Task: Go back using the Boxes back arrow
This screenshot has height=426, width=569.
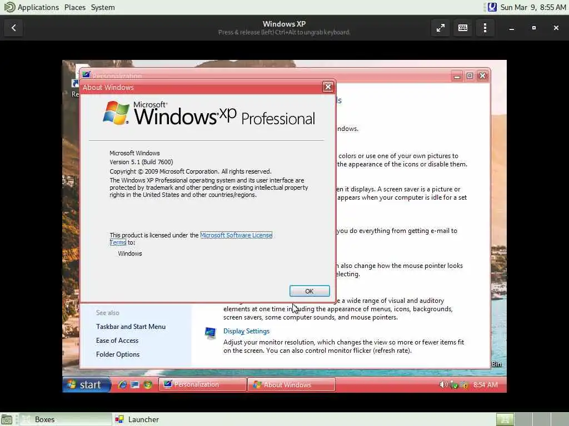Action: (14, 28)
